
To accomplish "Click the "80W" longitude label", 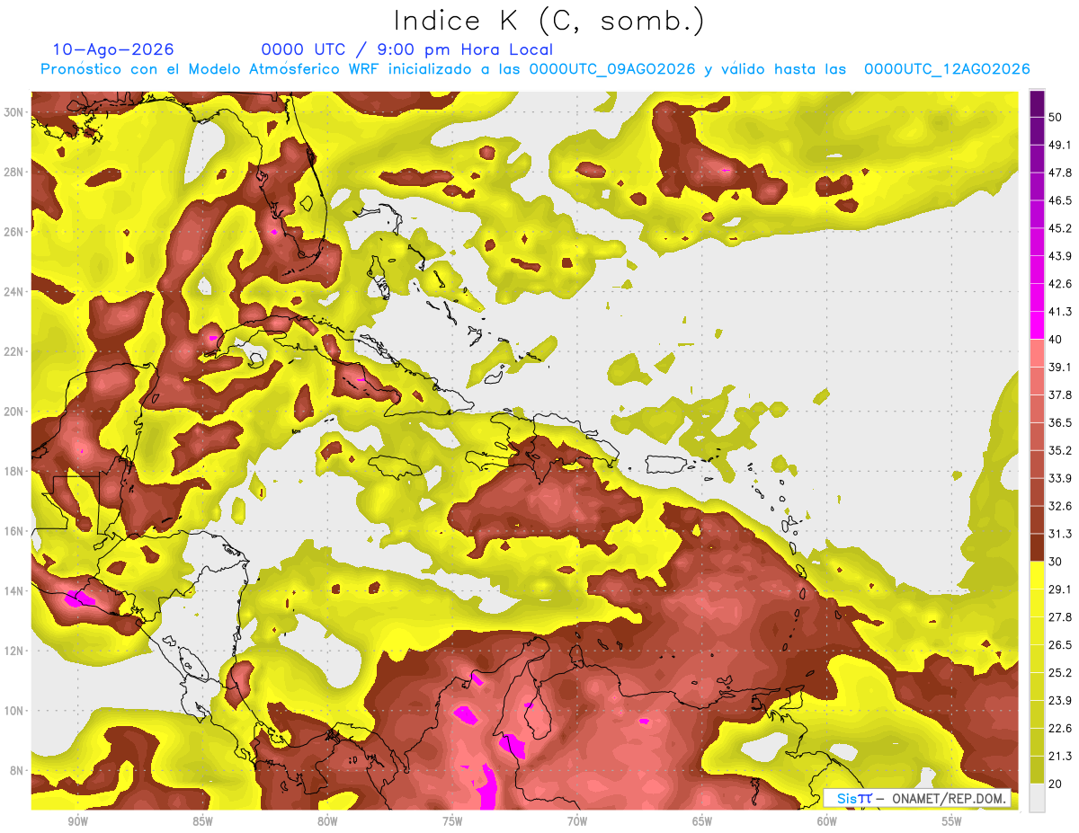I will (x=327, y=821).
